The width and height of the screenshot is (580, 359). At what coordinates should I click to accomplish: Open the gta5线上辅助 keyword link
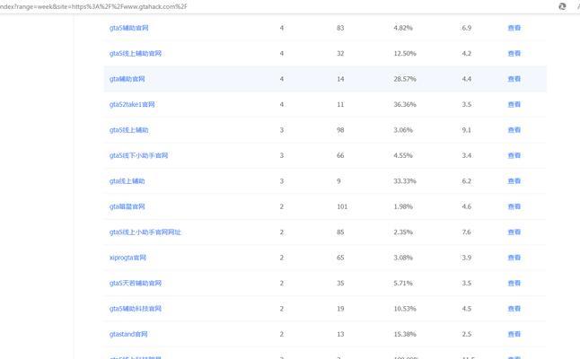click(x=128, y=130)
